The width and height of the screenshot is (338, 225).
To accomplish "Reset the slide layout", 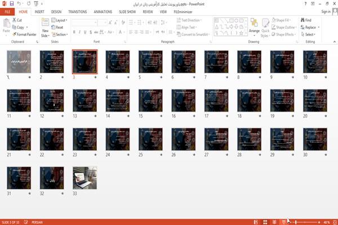I will 57,28.
